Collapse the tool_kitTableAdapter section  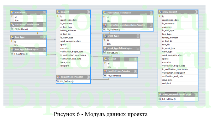(x=136, y=71)
